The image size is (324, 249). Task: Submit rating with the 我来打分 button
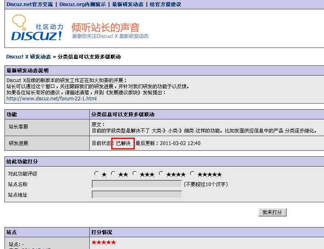[272, 212]
